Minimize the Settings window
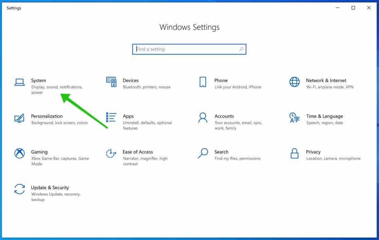Image resolution: width=379 pixels, height=240 pixels. (x=338, y=8)
